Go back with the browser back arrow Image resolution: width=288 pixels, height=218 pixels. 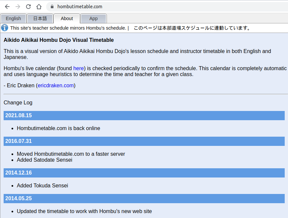(7, 7)
